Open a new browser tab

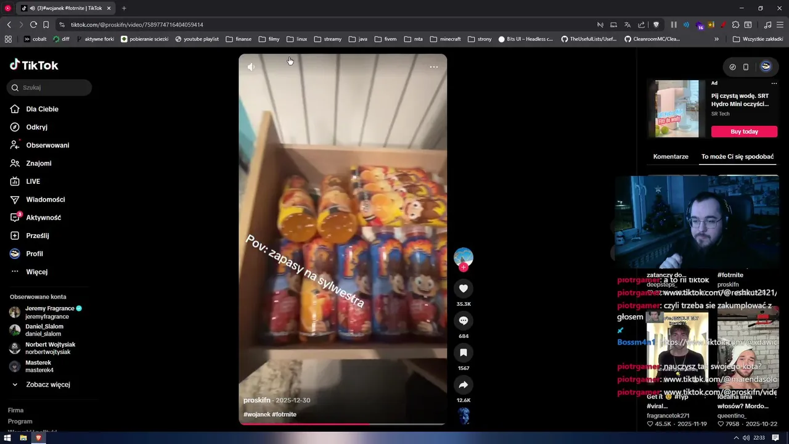(x=124, y=8)
